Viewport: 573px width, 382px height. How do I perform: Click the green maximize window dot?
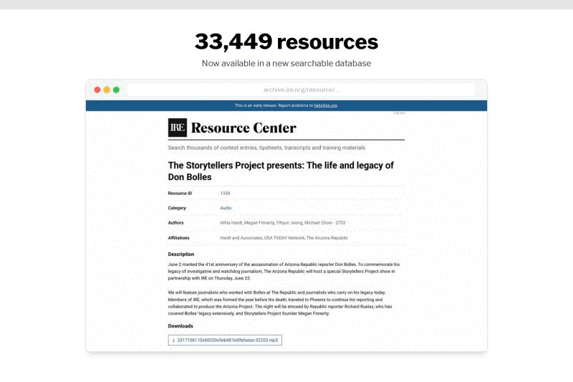coord(116,90)
